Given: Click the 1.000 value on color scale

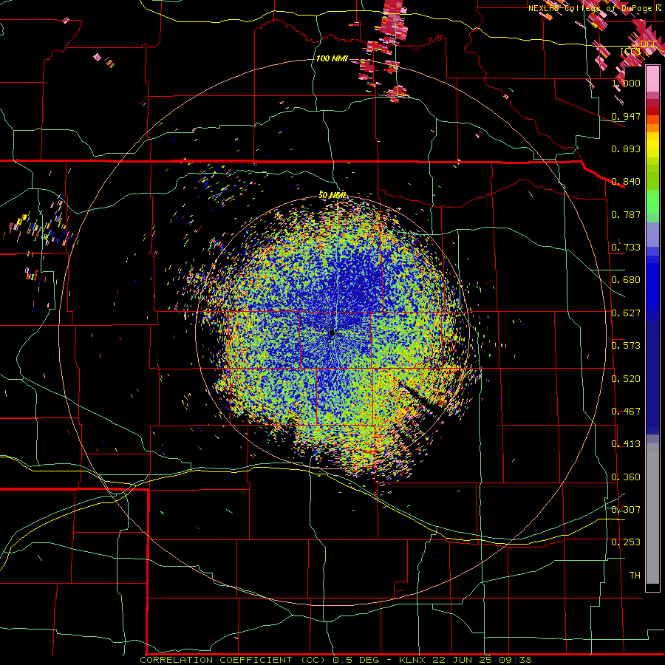Looking at the screenshot, I should 626,83.
